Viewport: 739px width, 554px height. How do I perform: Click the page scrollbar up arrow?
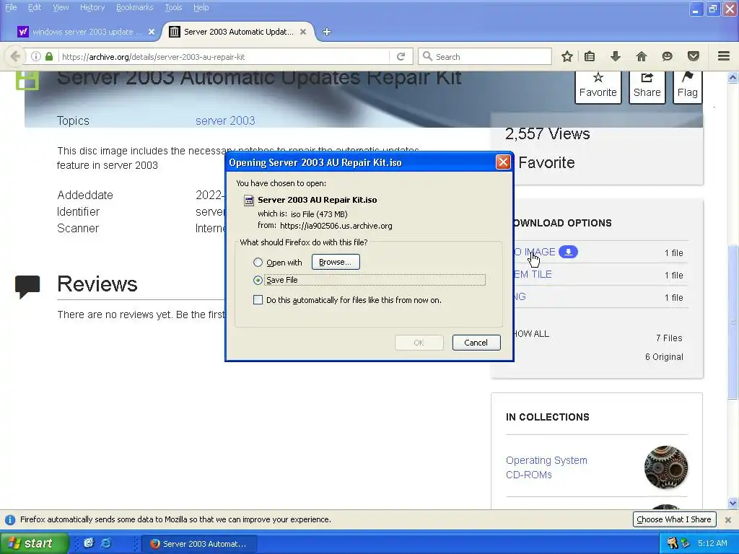(x=733, y=78)
